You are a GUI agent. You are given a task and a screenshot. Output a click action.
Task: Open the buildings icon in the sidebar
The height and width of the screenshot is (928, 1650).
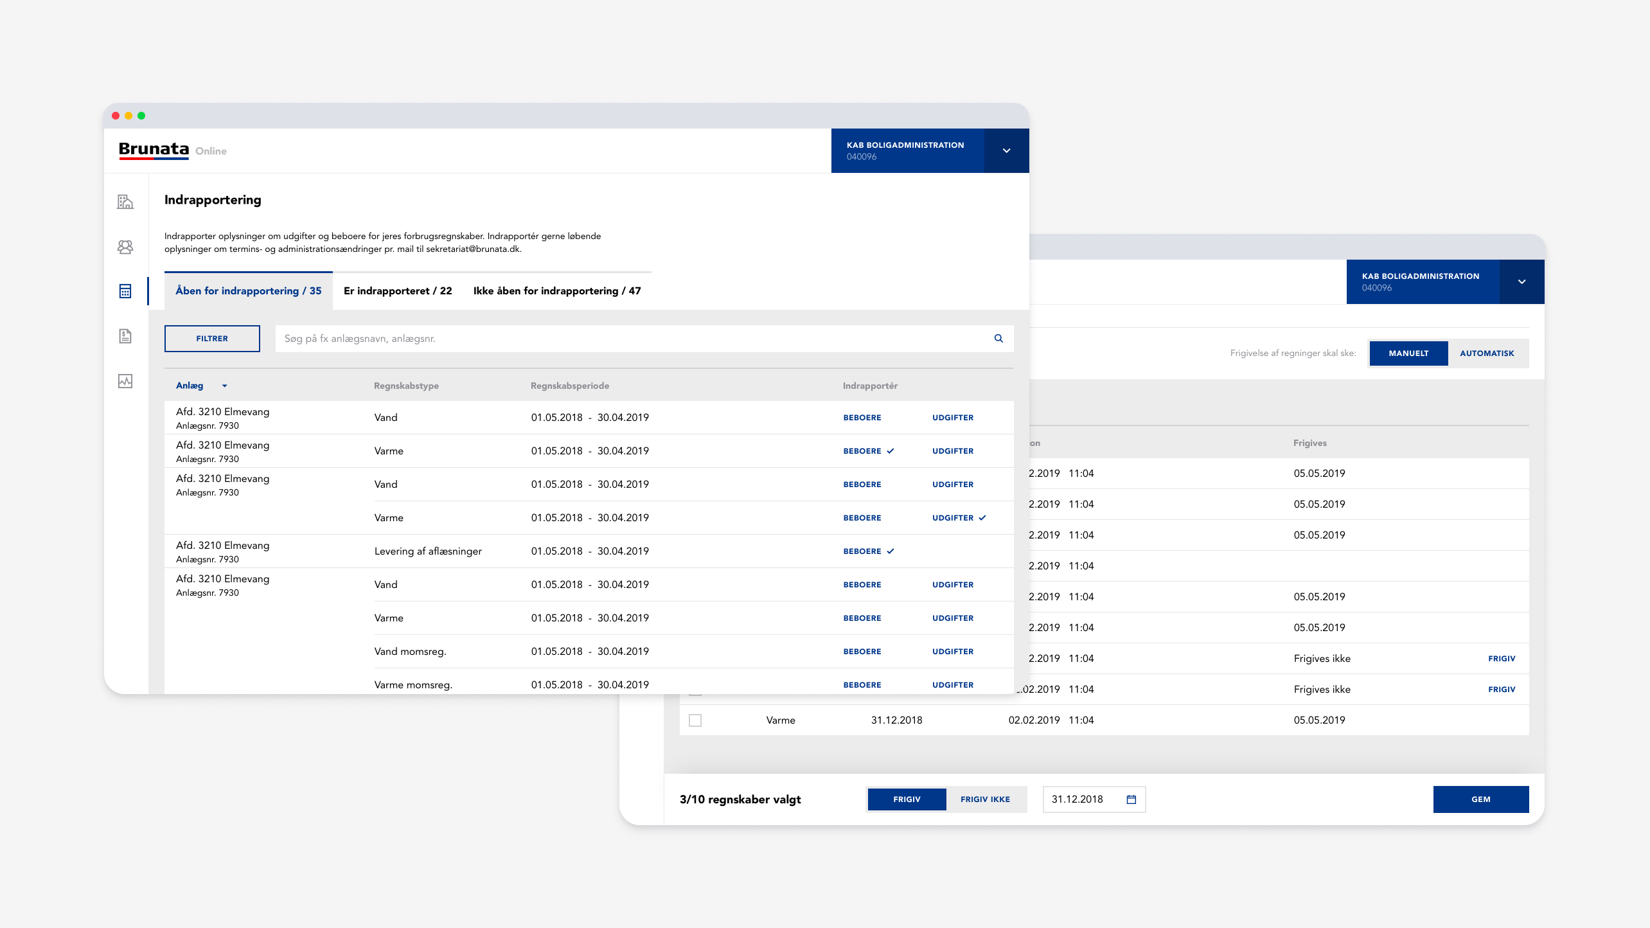tap(125, 202)
